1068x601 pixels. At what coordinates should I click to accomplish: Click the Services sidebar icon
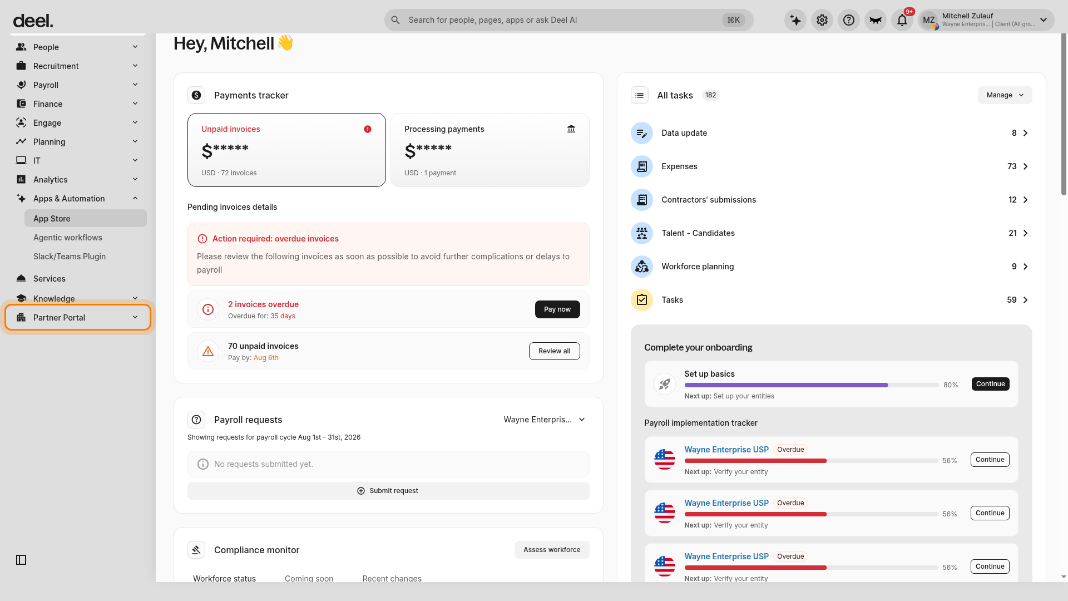click(x=21, y=279)
